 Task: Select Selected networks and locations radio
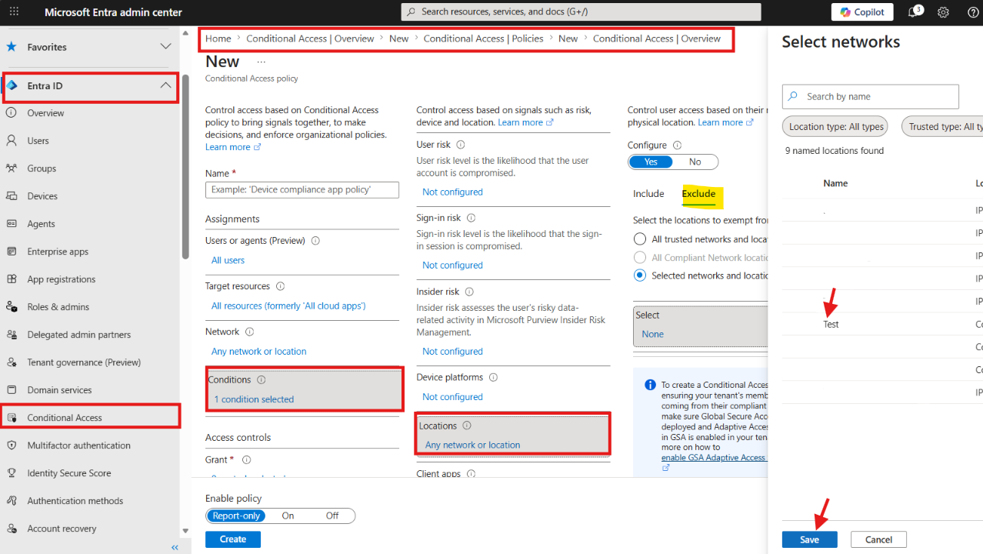(639, 275)
